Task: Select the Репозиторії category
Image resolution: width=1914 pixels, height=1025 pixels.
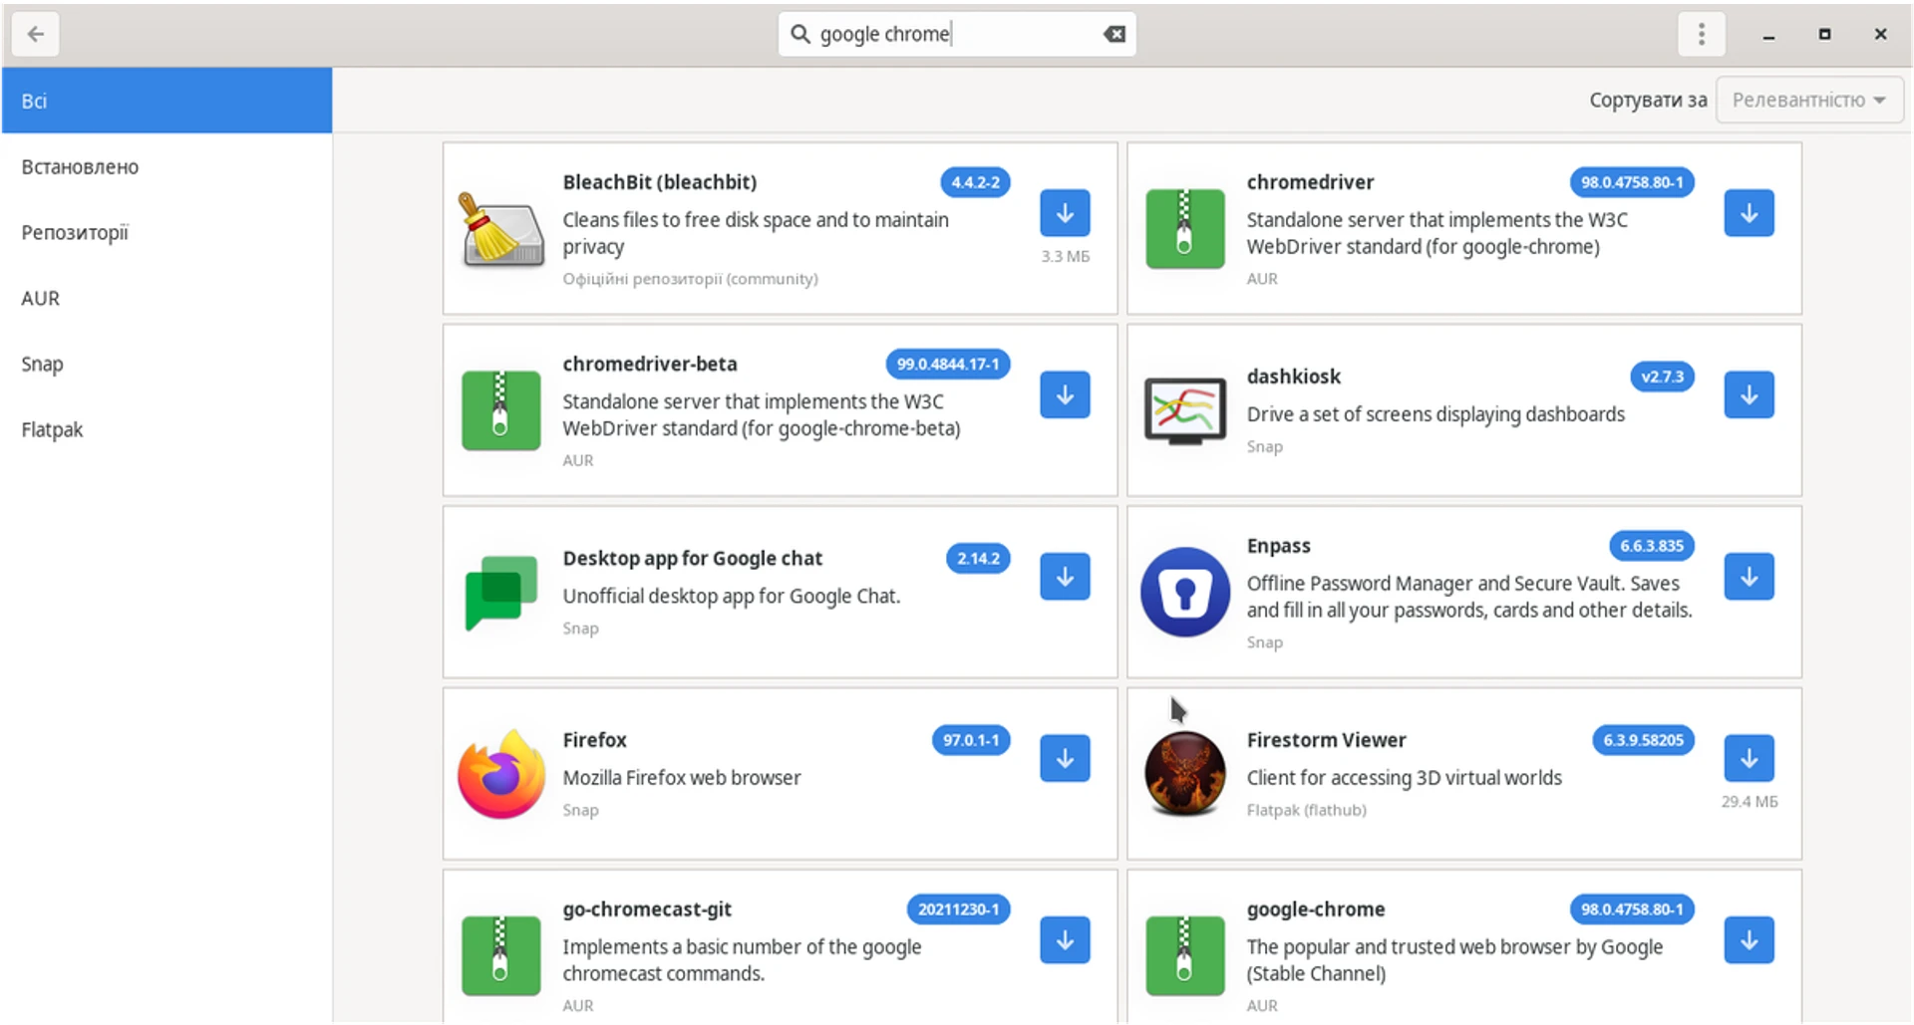Action: tap(166, 232)
